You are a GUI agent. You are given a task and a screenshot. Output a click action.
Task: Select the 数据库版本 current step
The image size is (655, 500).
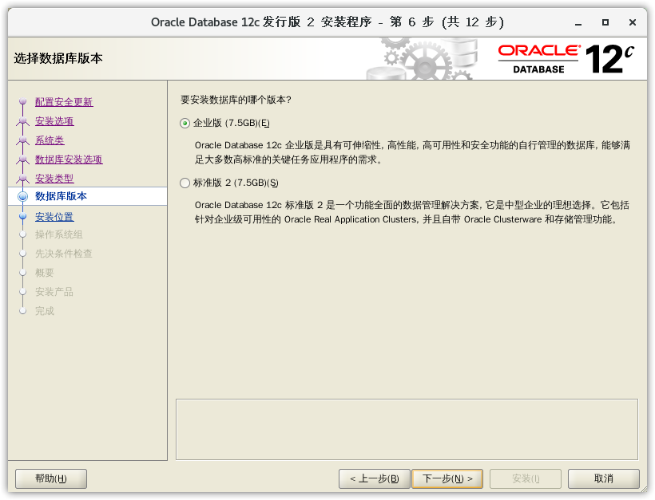point(62,196)
